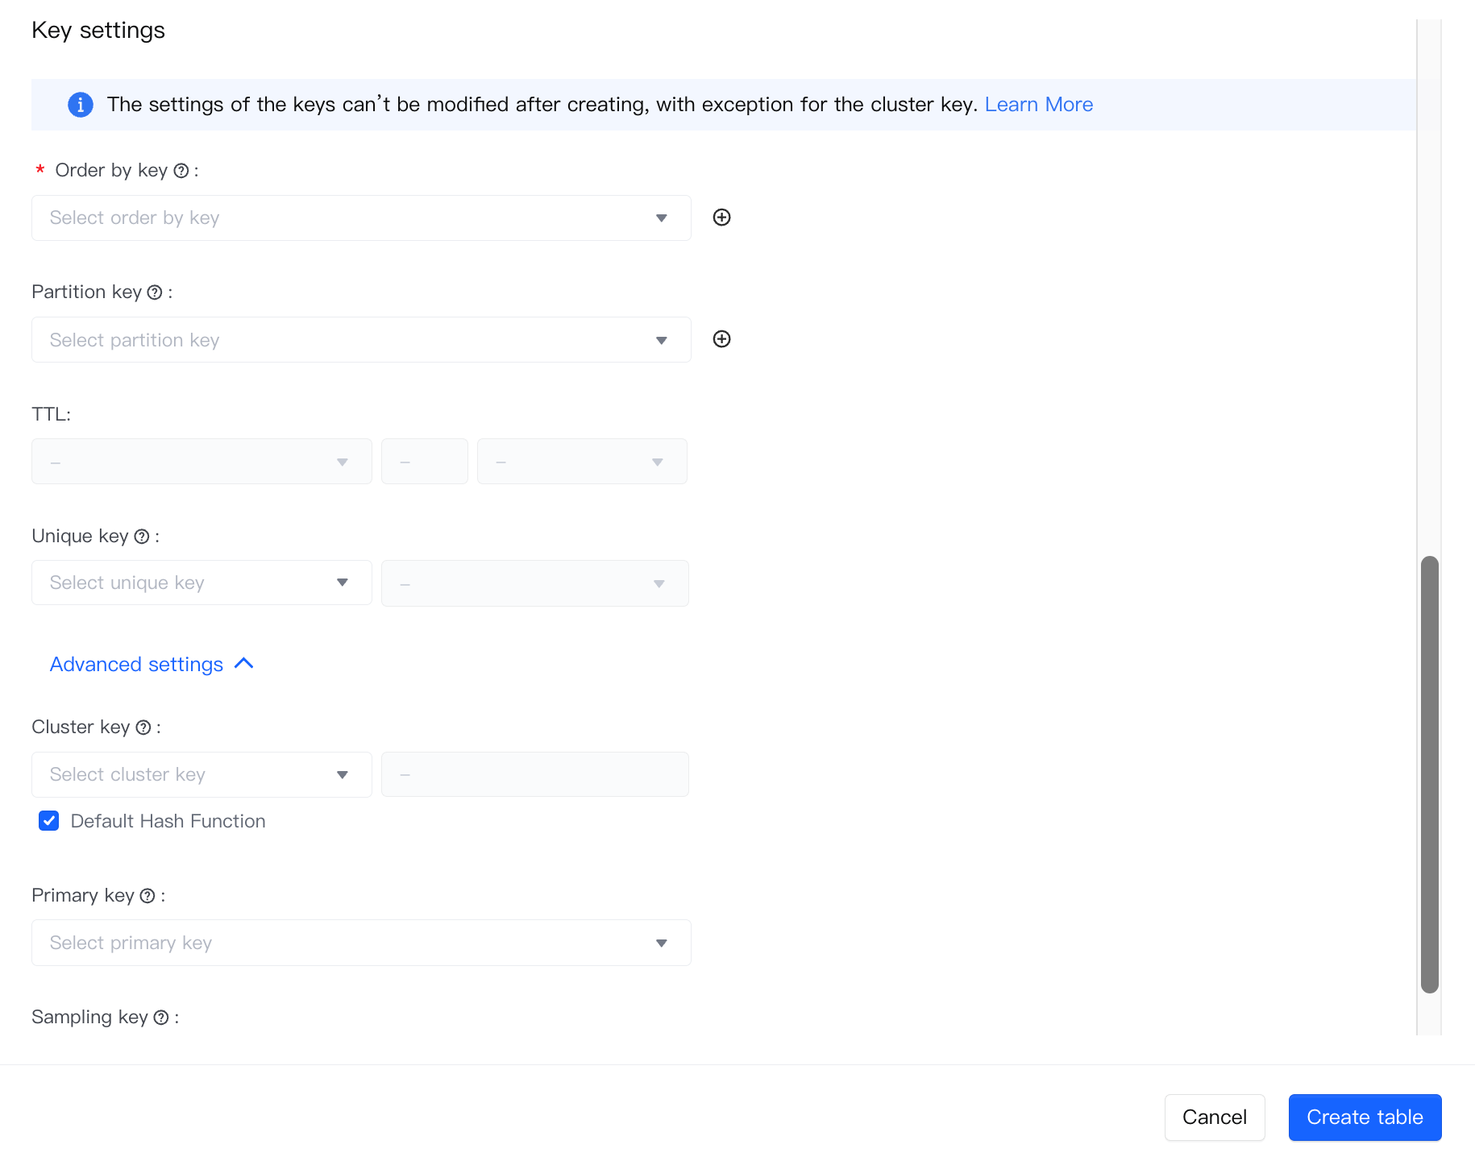Open the Learn More link
The image size is (1475, 1157).
[1038, 105]
